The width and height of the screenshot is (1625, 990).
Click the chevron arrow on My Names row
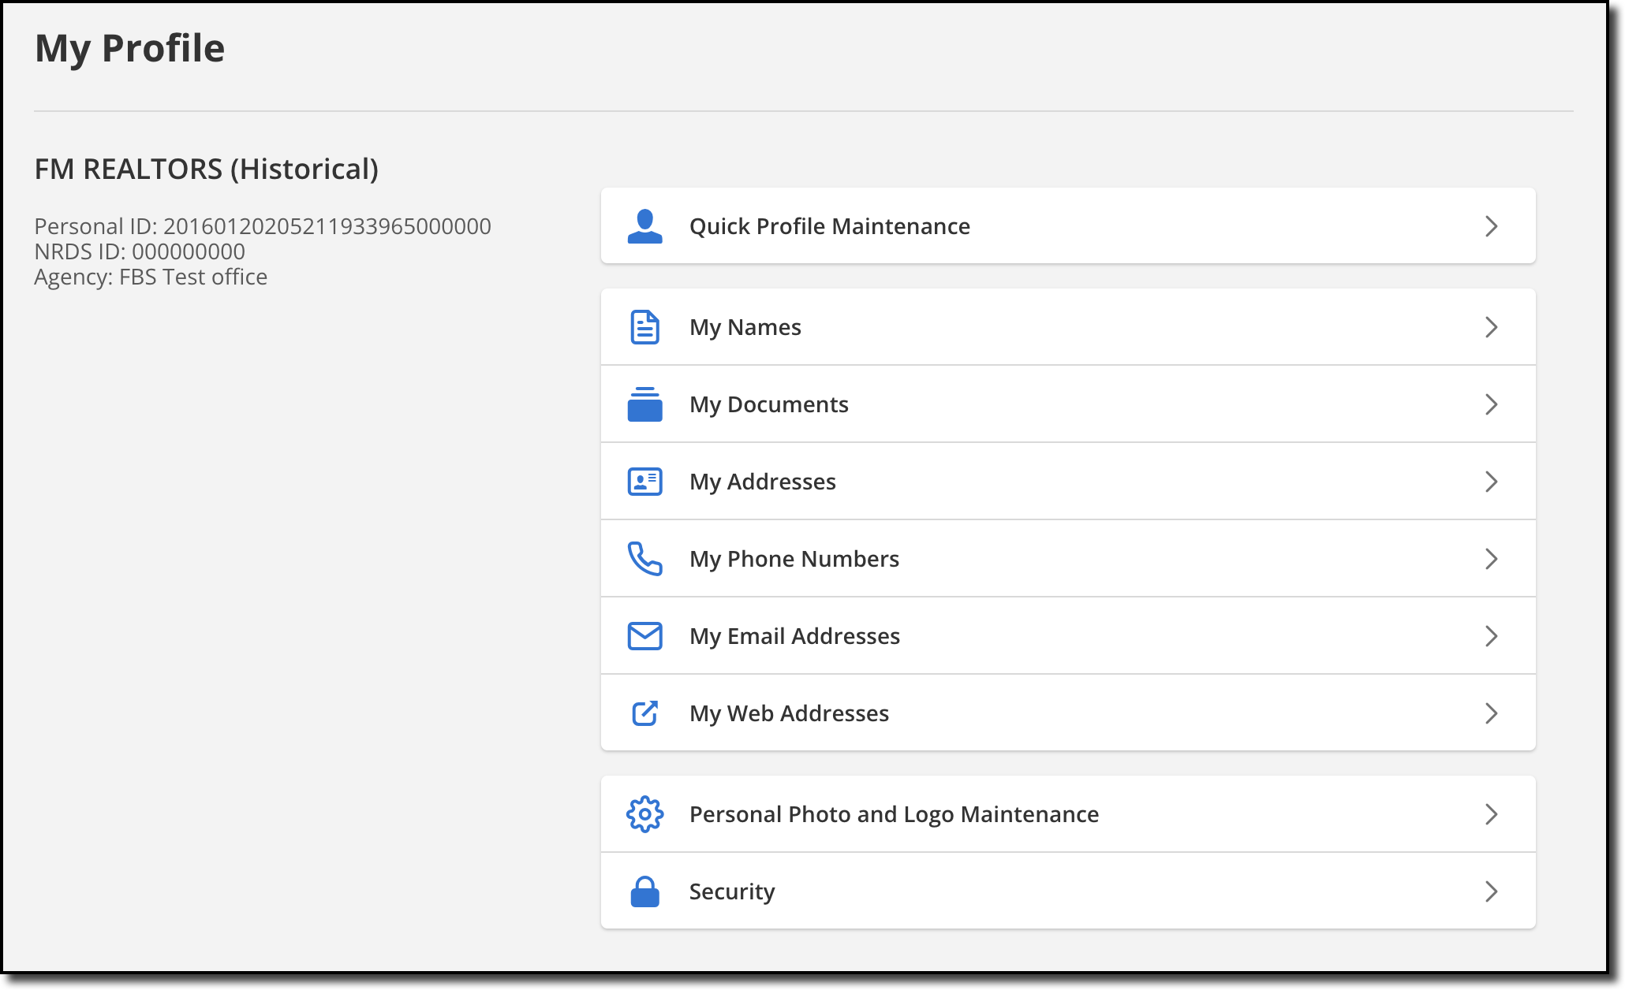(1491, 327)
